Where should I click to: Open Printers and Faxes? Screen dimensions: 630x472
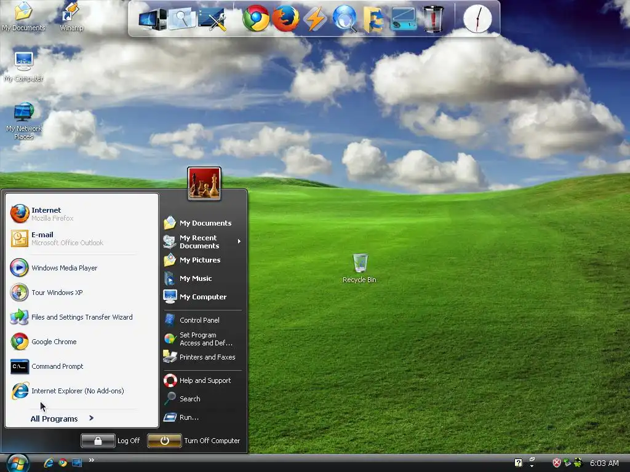click(x=202, y=357)
